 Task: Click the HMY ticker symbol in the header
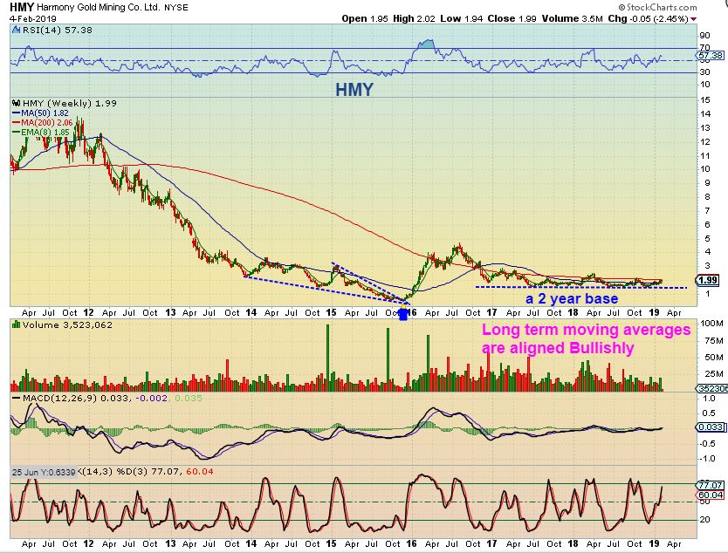[x=21, y=8]
